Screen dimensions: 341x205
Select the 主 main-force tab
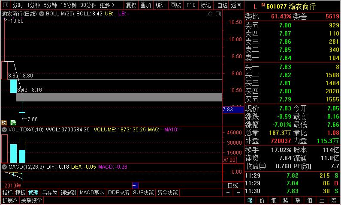(x=322, y=200)
